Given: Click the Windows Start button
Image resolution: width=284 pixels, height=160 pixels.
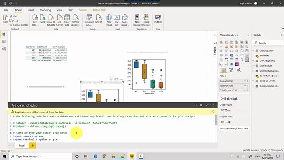Looking at the screenshot, I should 4,156.
